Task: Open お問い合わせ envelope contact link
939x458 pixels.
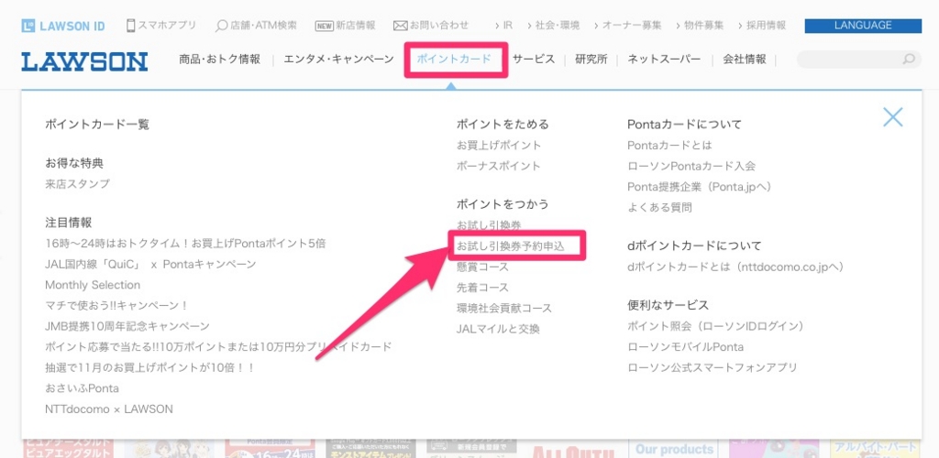Action: pos(431,26)
